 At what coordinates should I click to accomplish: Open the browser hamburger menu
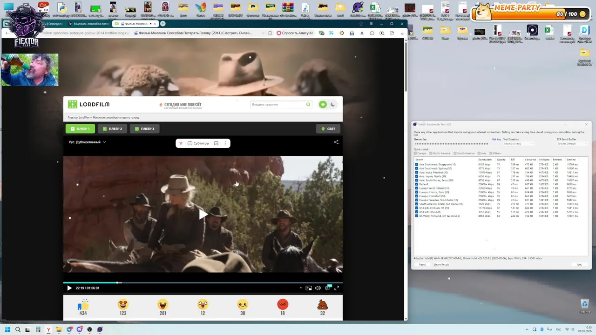371,24
